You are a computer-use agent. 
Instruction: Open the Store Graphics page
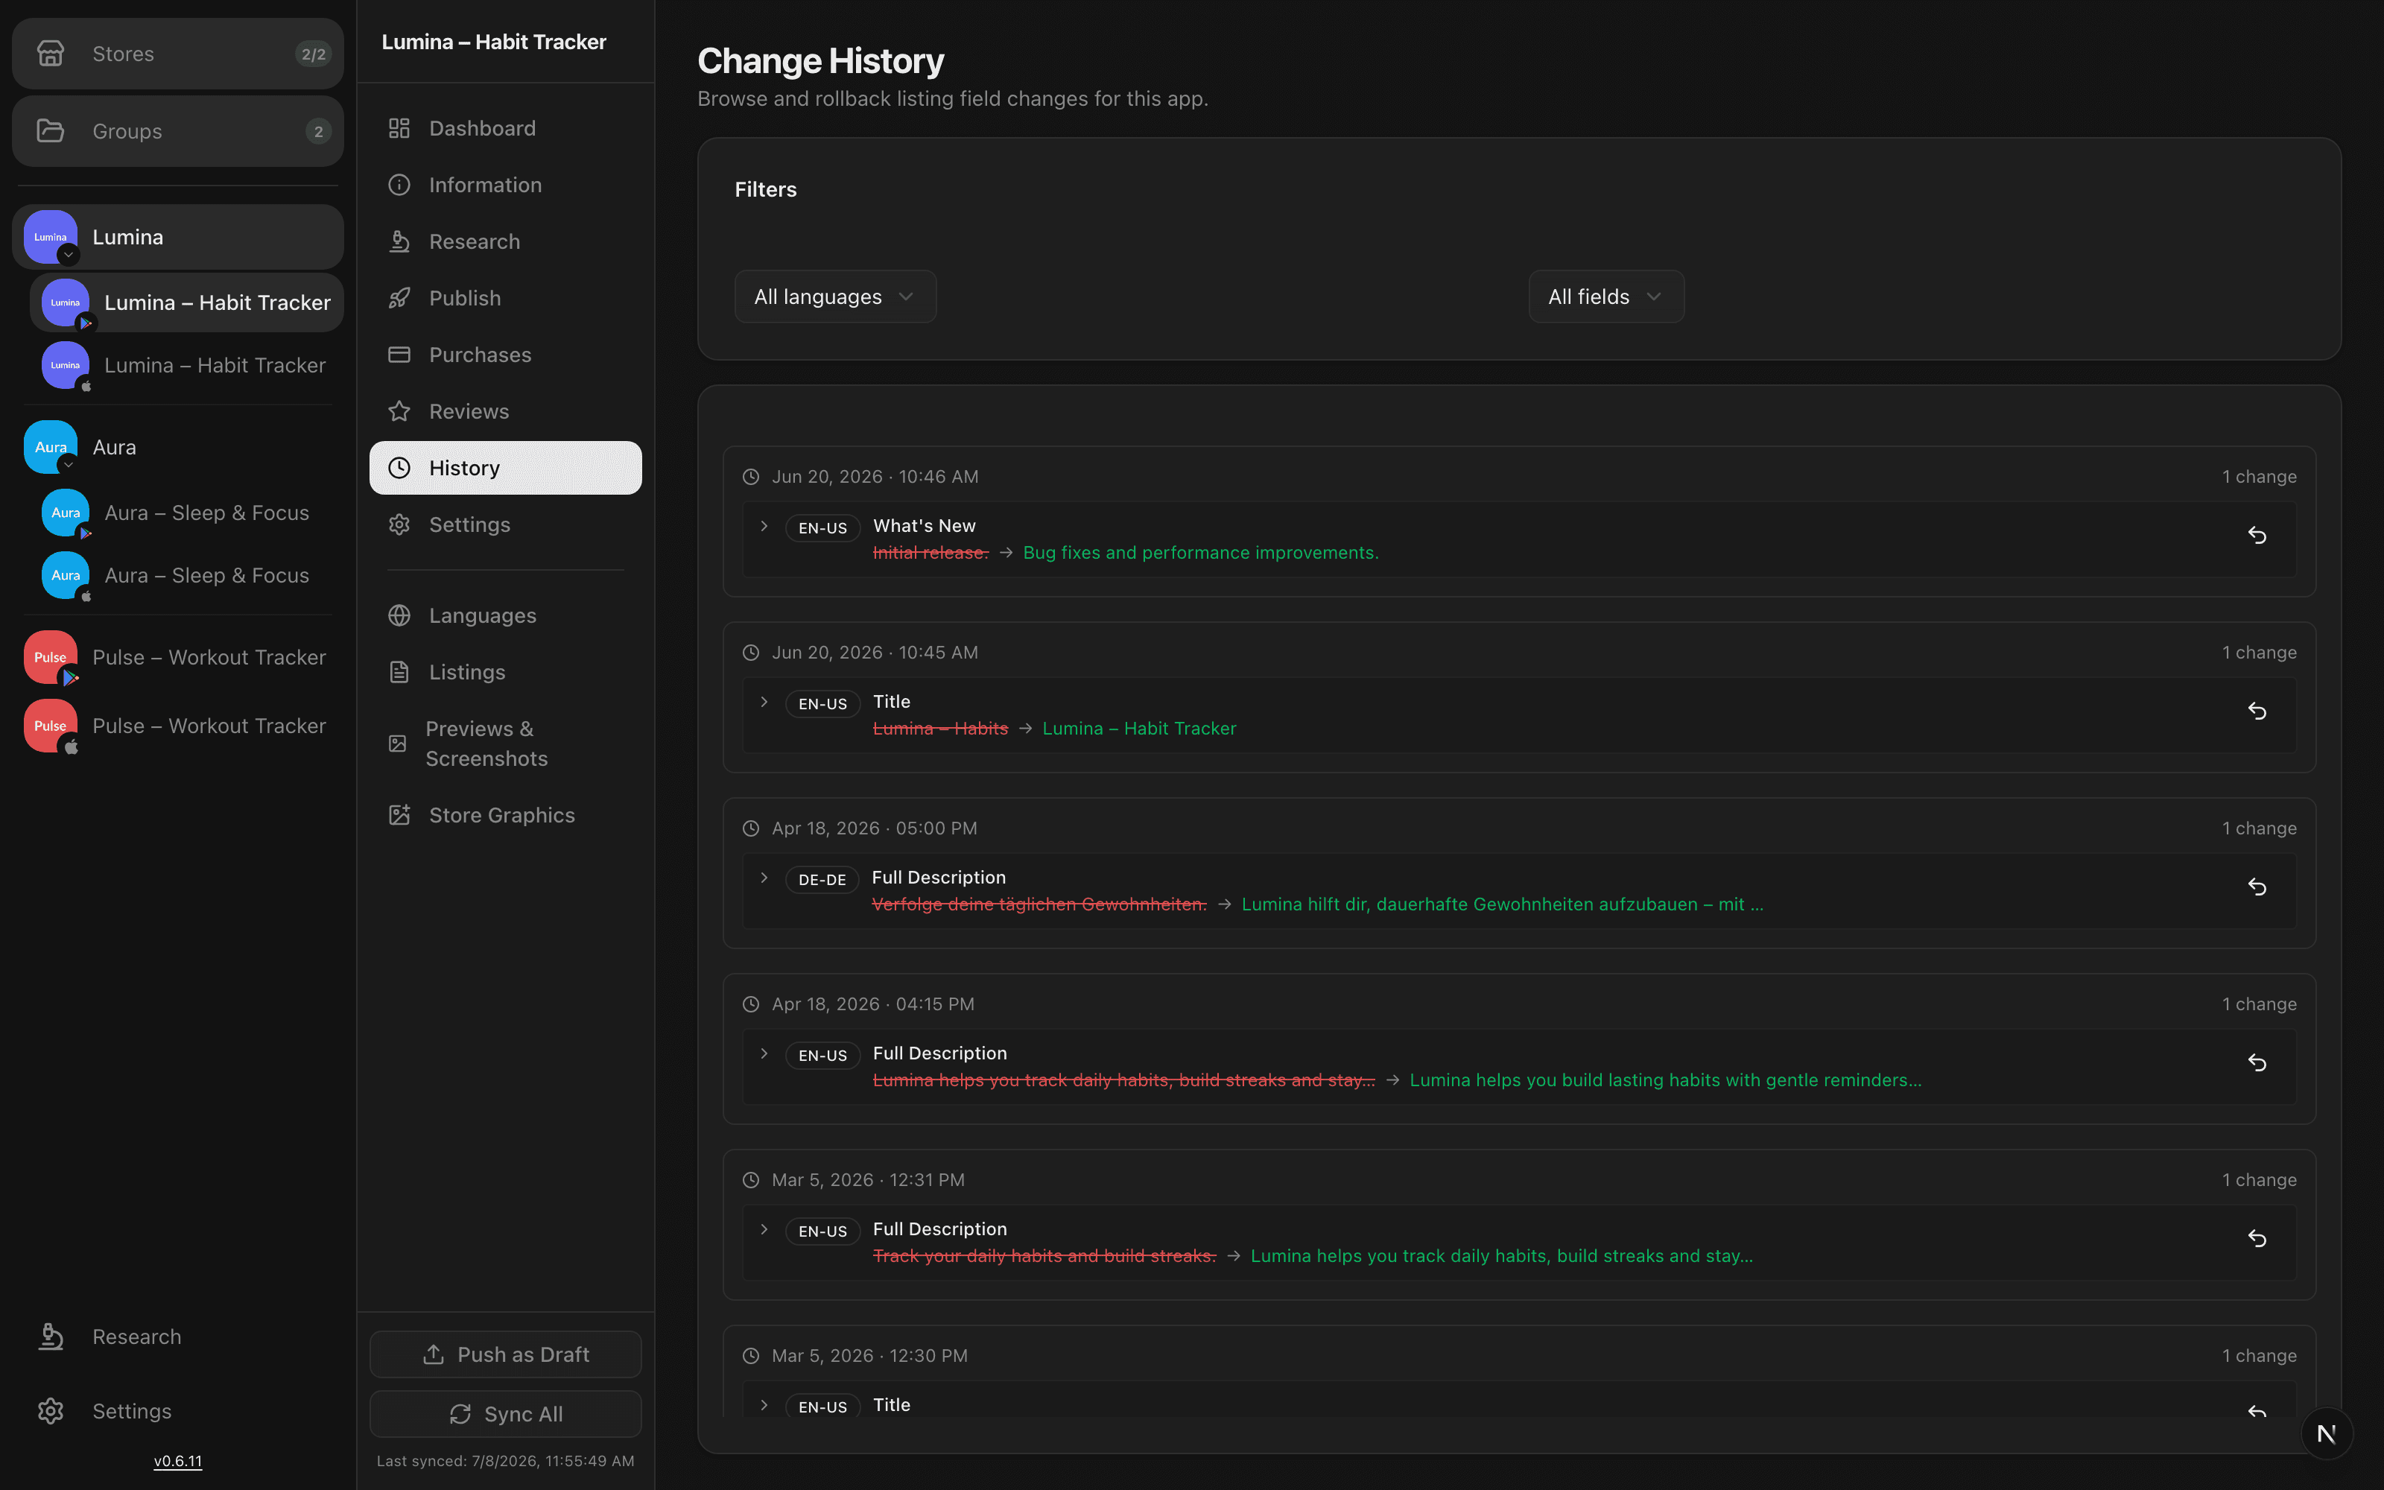pos(505,814)
